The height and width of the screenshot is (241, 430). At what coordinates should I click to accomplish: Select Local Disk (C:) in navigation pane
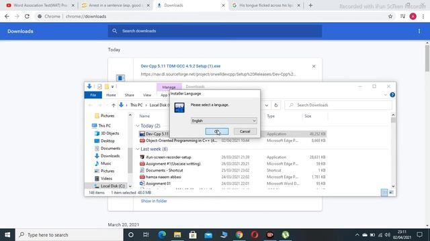coord(110,186)
